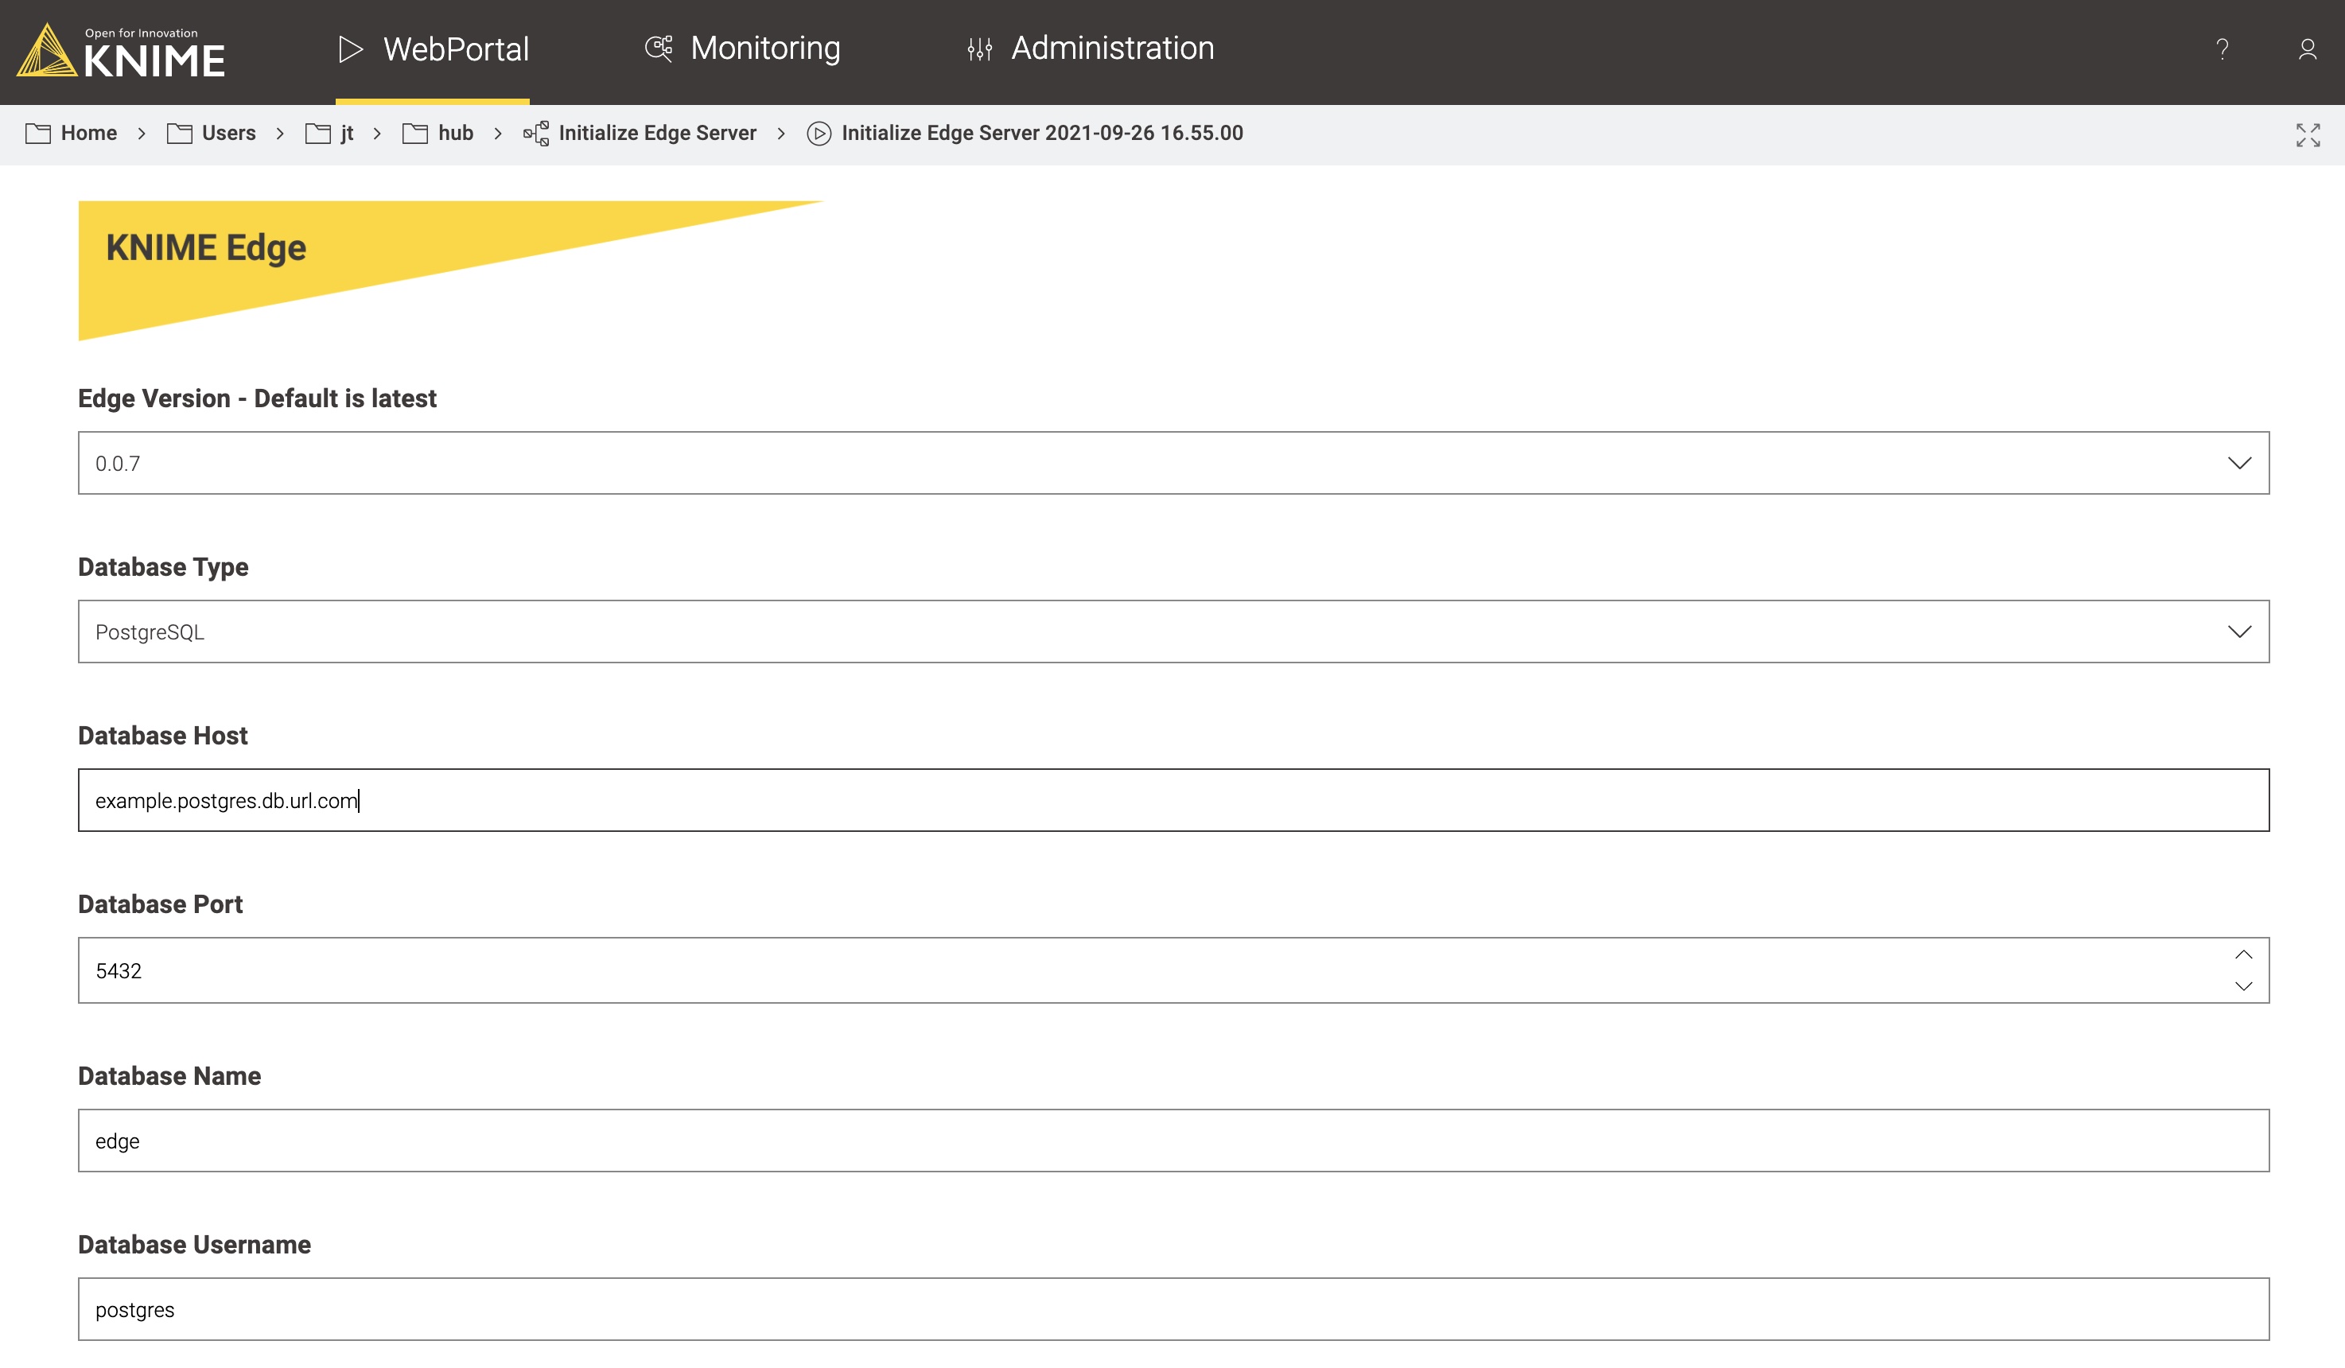Click the Home breadcrumb link
This screenshot has width=2345, height=1368.
pyautogui.click(x=88, y=134)
